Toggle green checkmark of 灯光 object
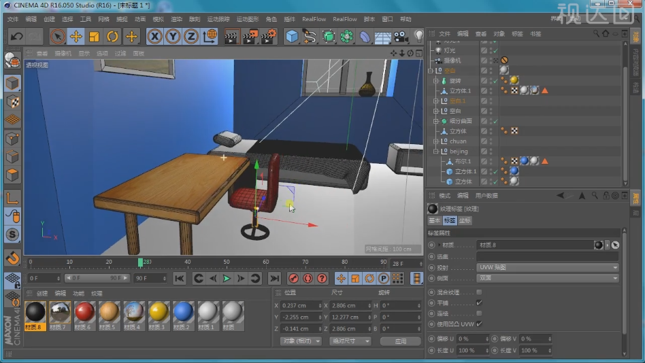Viewport: 645px width, 363px height. (x=495, y=50)
